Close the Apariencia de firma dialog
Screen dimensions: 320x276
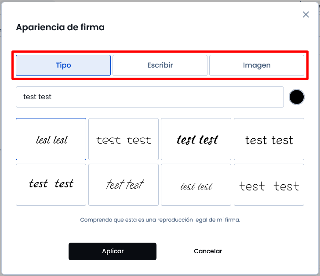pyautogui.click(x=306, y=14)
